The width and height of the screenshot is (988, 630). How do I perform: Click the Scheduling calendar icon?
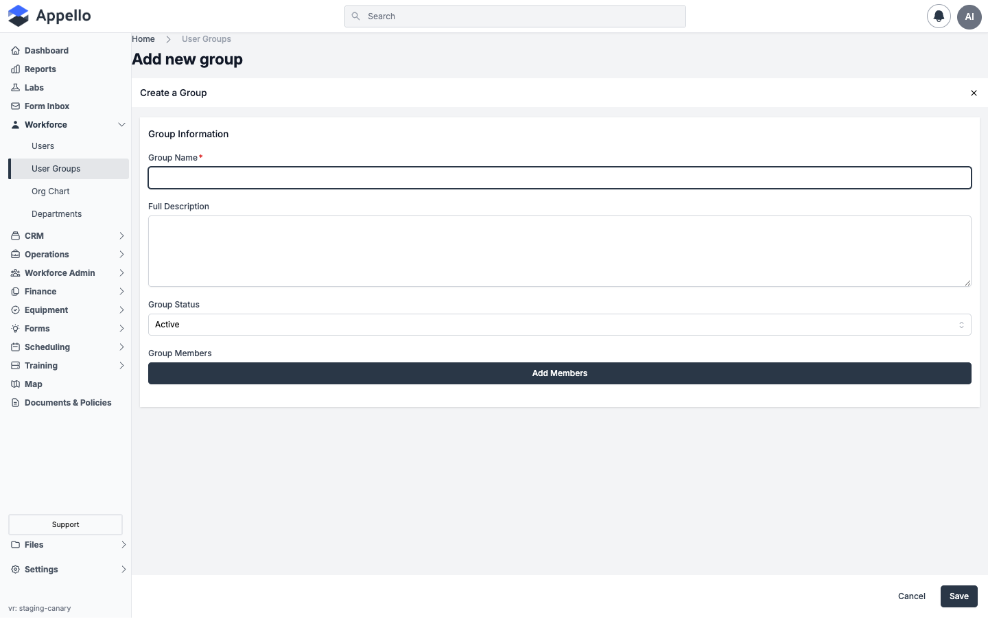tap(15, 347)
